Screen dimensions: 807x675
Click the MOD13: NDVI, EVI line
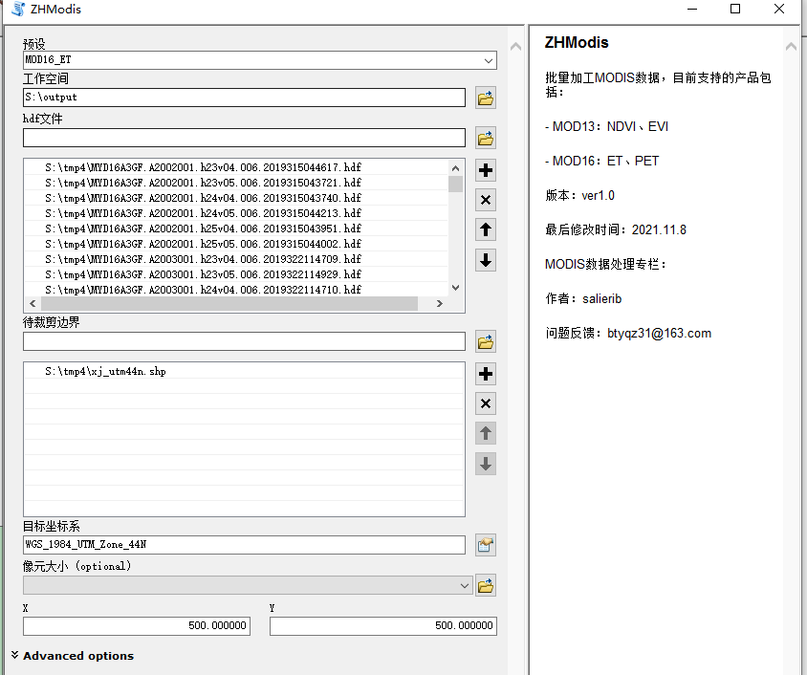pos(606,126)
